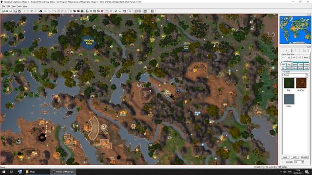Choose the Water river texture
Screen dimensions: 312x175
click(289, 99)
